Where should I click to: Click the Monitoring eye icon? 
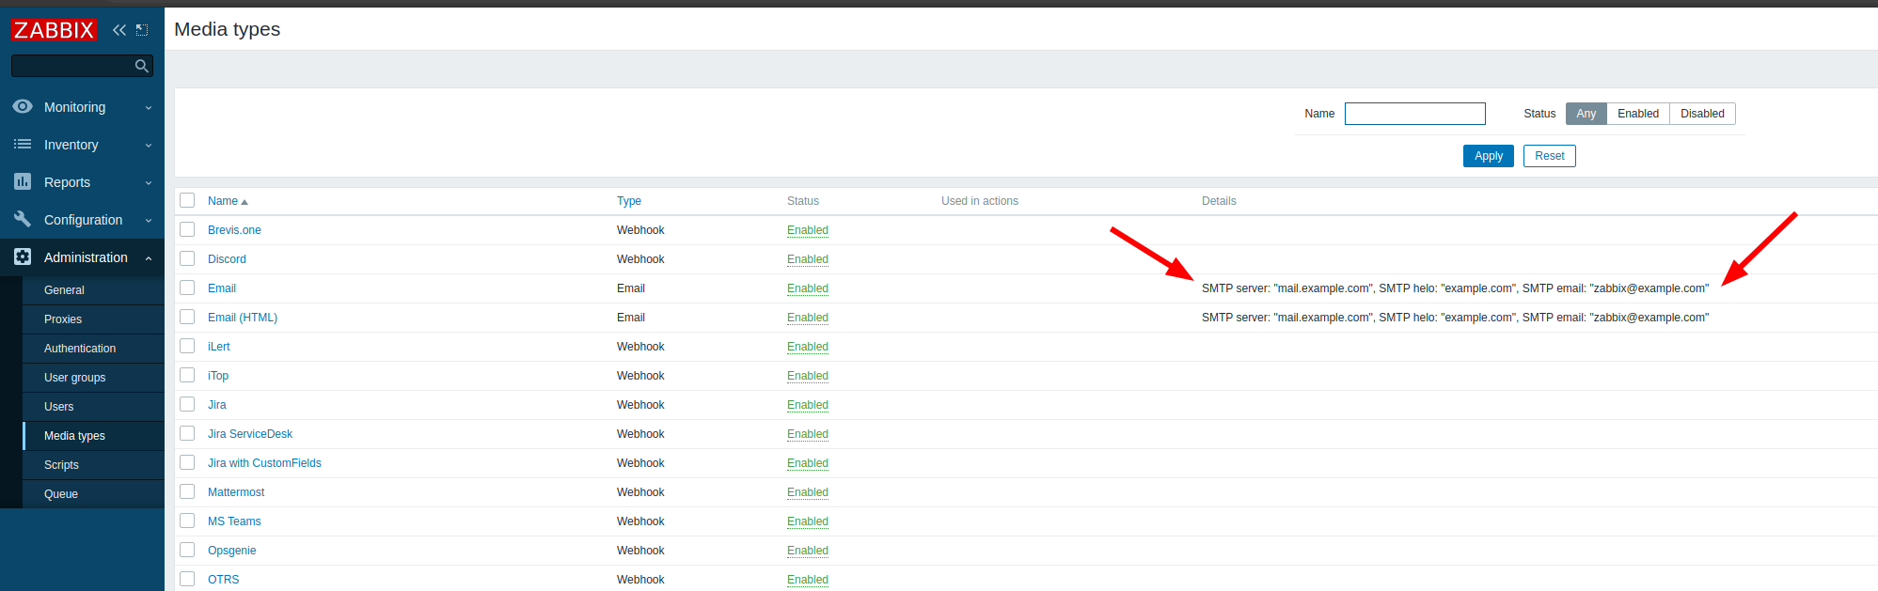point(23,107)
